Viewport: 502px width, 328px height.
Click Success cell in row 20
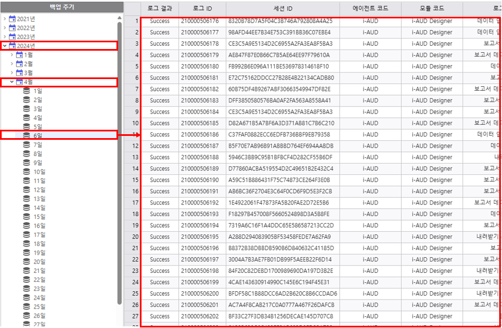coord(159,237)
